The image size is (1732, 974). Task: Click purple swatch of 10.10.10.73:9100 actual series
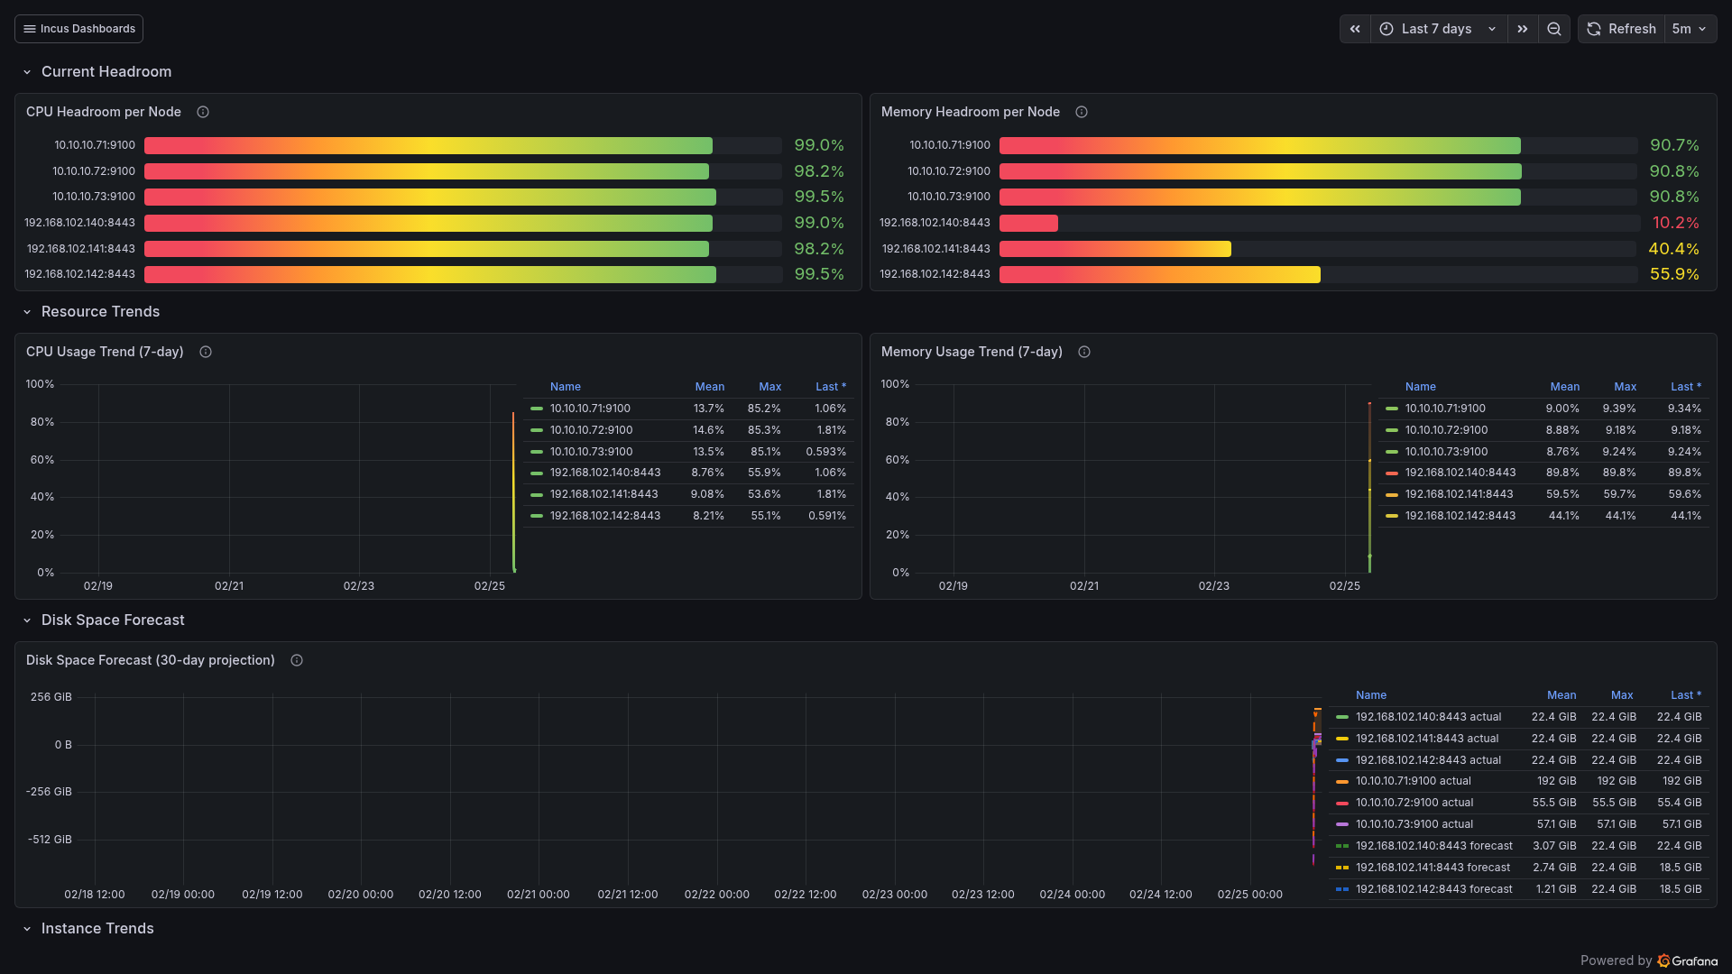click(1342, 824)
